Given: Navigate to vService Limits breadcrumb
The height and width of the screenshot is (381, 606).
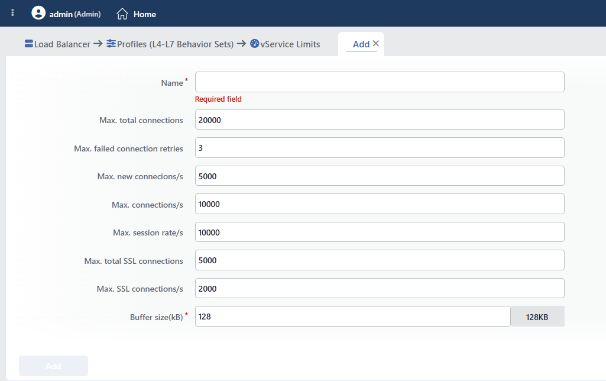Looking at the screenshot, I should click(290, 44).
